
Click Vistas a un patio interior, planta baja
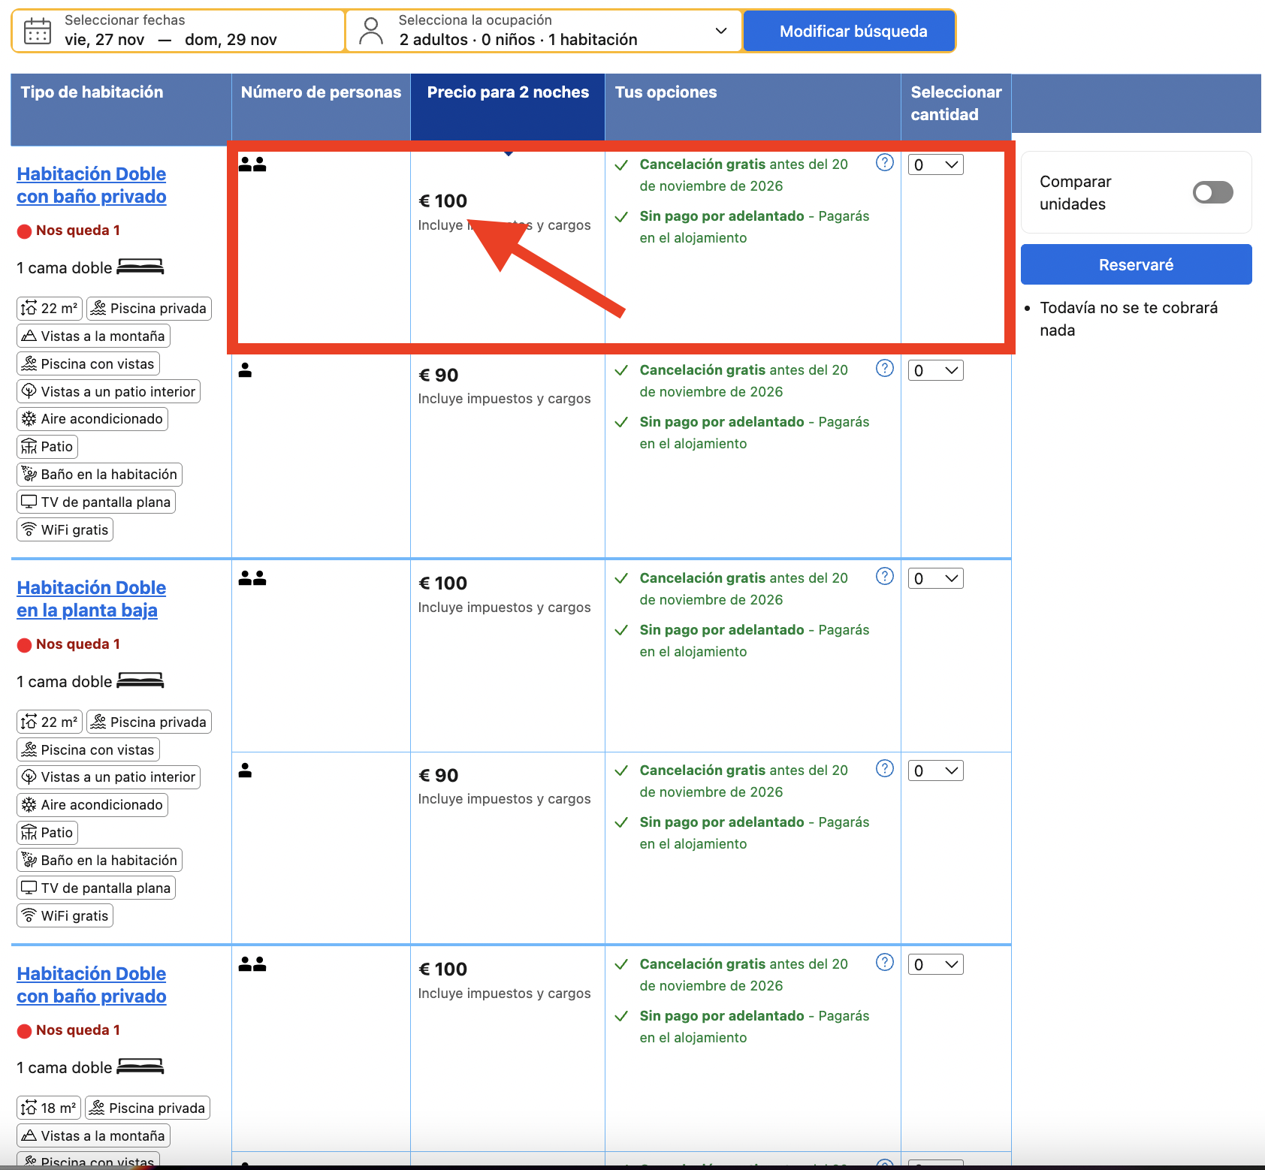click(108, 776)
